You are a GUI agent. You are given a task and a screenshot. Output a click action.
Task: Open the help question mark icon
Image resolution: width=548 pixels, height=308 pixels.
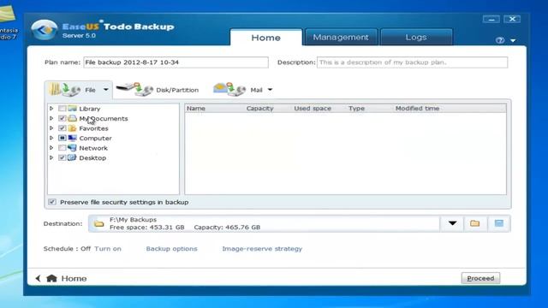click(x=500, y=40)
